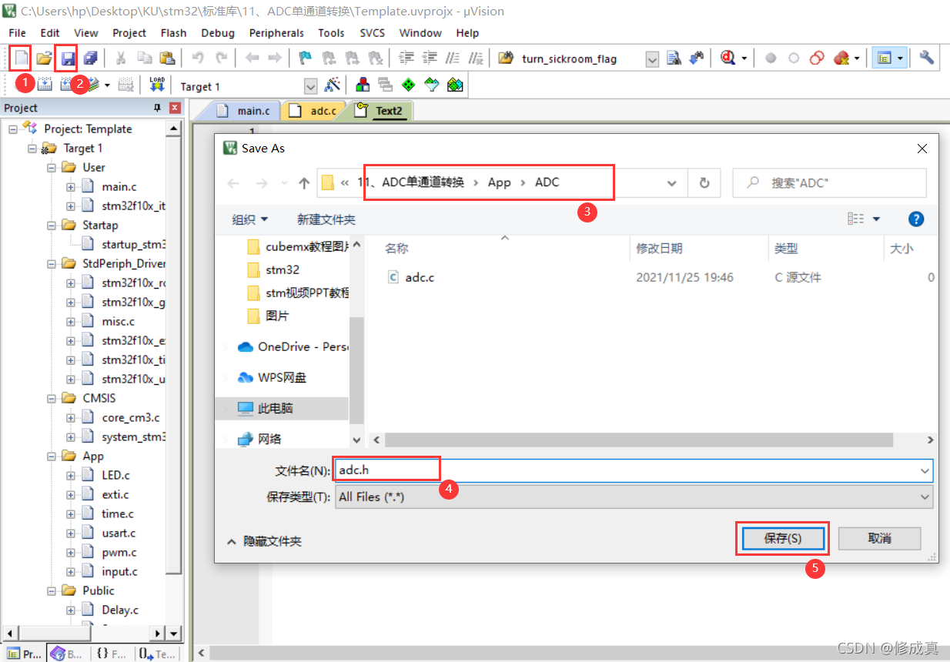Select adc.c file in the file list
This screenshot has width=950, height=662.
click(x=420, y=277)
